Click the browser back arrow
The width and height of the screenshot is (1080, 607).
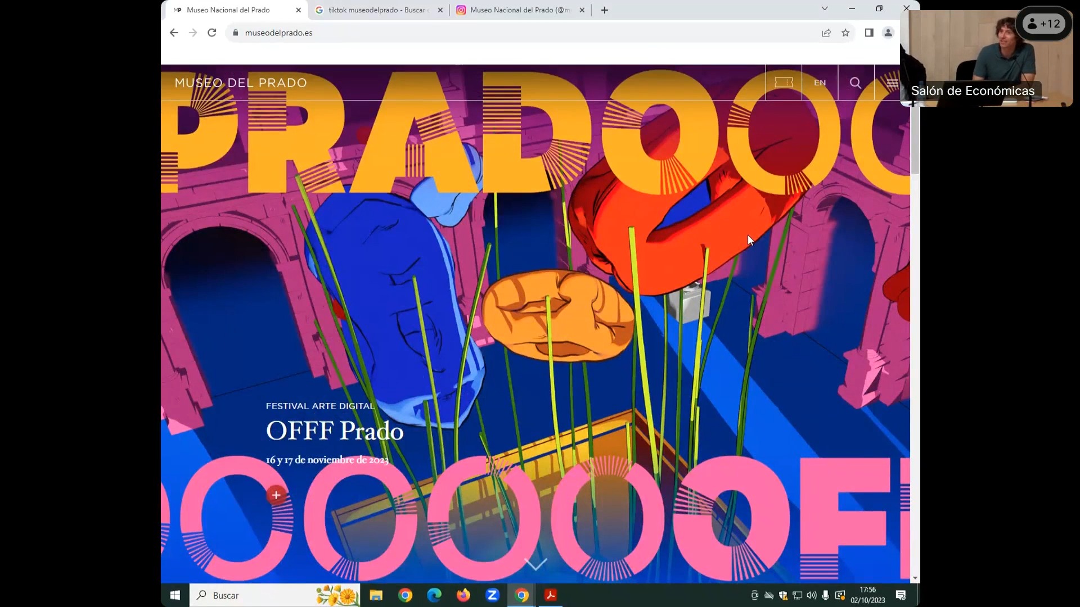(x=174, y=33)
